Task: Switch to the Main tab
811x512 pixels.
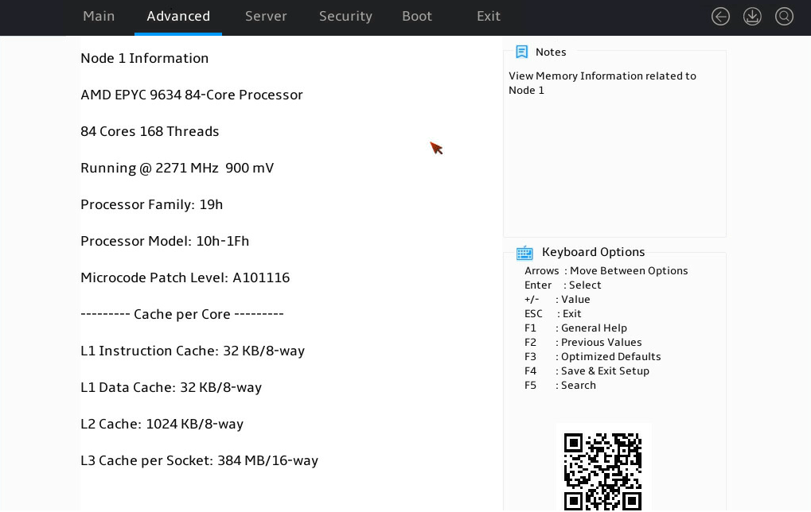Action: pyautogui.click(x=99, y=16)
